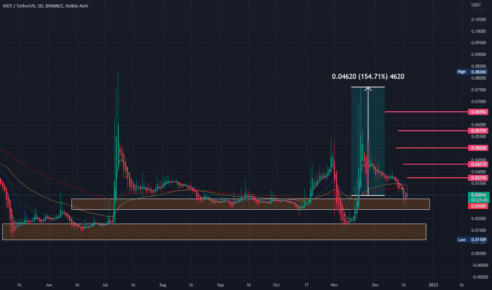Click the 0.05028 price line label
The height and width of the screenshot is (290, 492).
click(x=478, y=148)
